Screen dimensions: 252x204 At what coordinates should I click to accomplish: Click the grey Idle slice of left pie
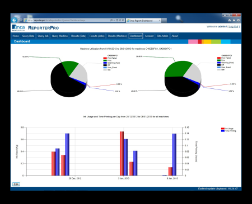(80, 74)
